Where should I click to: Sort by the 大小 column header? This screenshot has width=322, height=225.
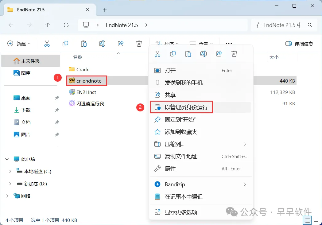(x=274, y=57)
